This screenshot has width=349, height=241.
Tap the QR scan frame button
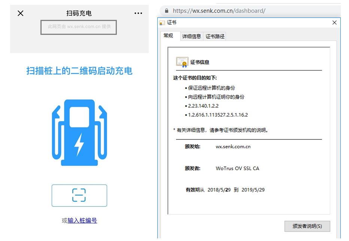79,195
